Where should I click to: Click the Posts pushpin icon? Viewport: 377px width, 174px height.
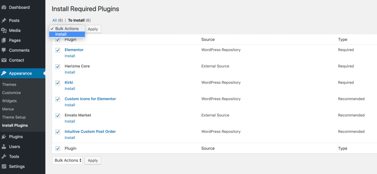(4, 21)
